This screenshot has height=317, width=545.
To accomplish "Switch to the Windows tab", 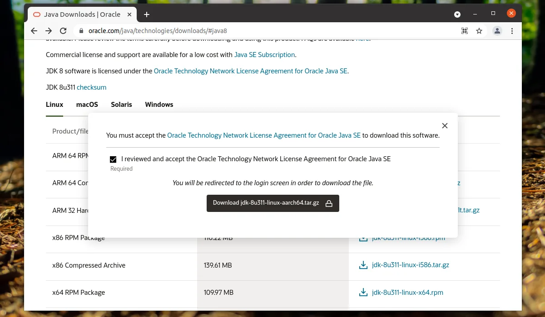I will 159,105.
